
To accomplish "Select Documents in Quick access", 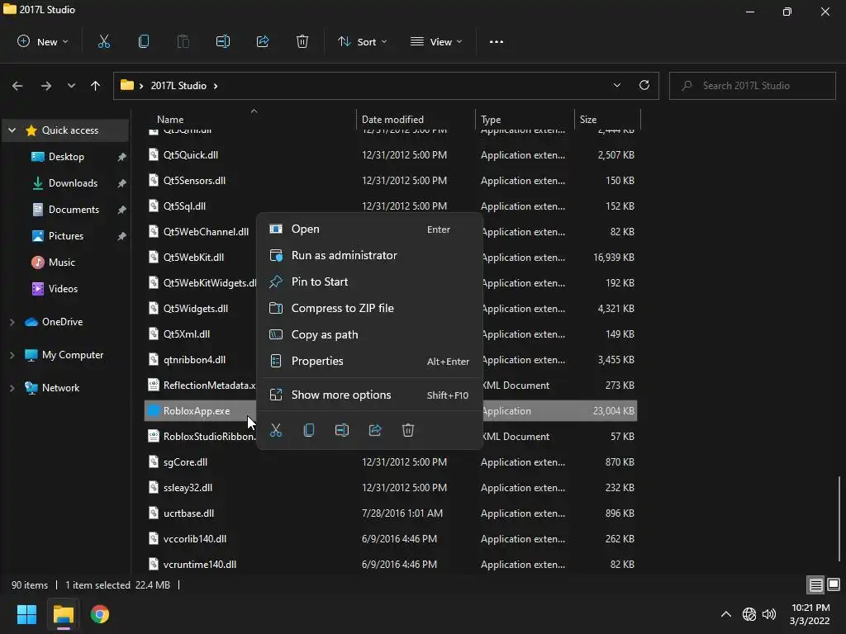I will tap(66, 210).
